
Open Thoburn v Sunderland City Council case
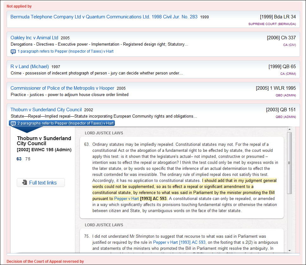(x=46, y=110)
